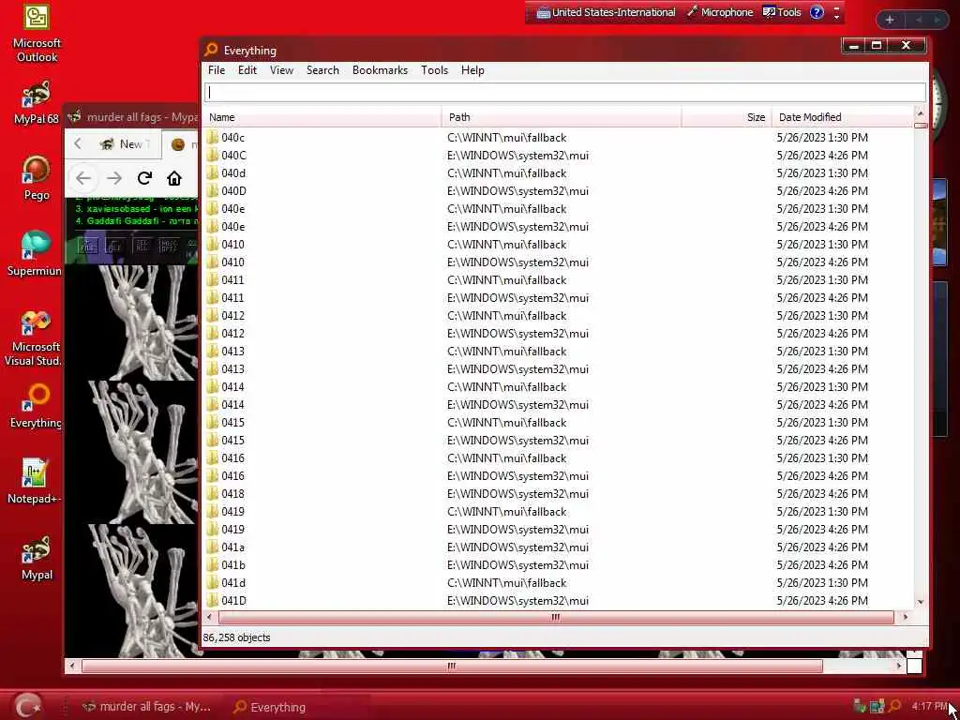This screenshot has width=960, height=720.
Task: Go to the browser's home page icon
Action: [x=173, y=178]
